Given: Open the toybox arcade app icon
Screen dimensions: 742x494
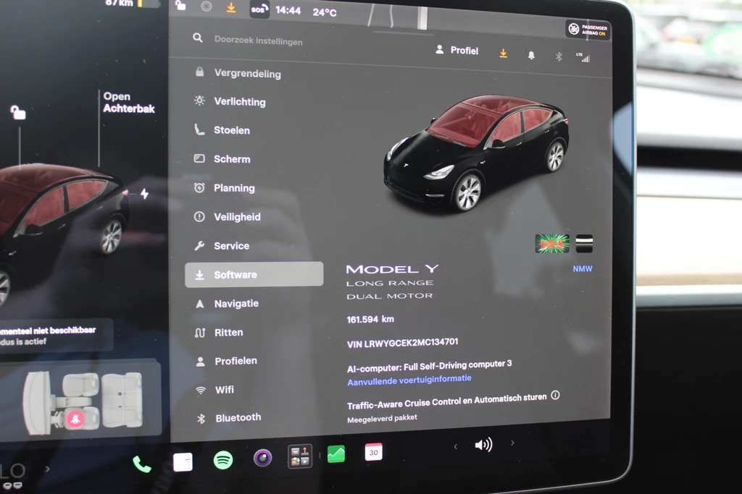Looking at the screenshot, I should pos(300,456).
